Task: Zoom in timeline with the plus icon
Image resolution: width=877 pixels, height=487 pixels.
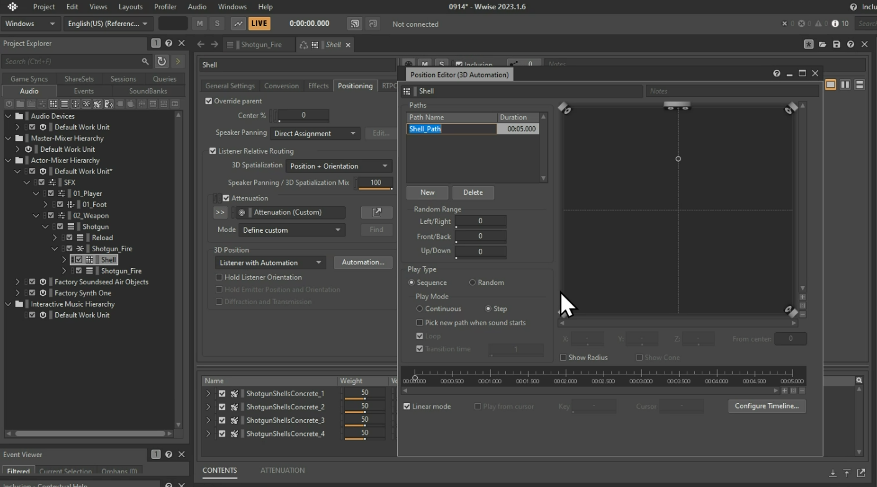Action: coord(785,391)
